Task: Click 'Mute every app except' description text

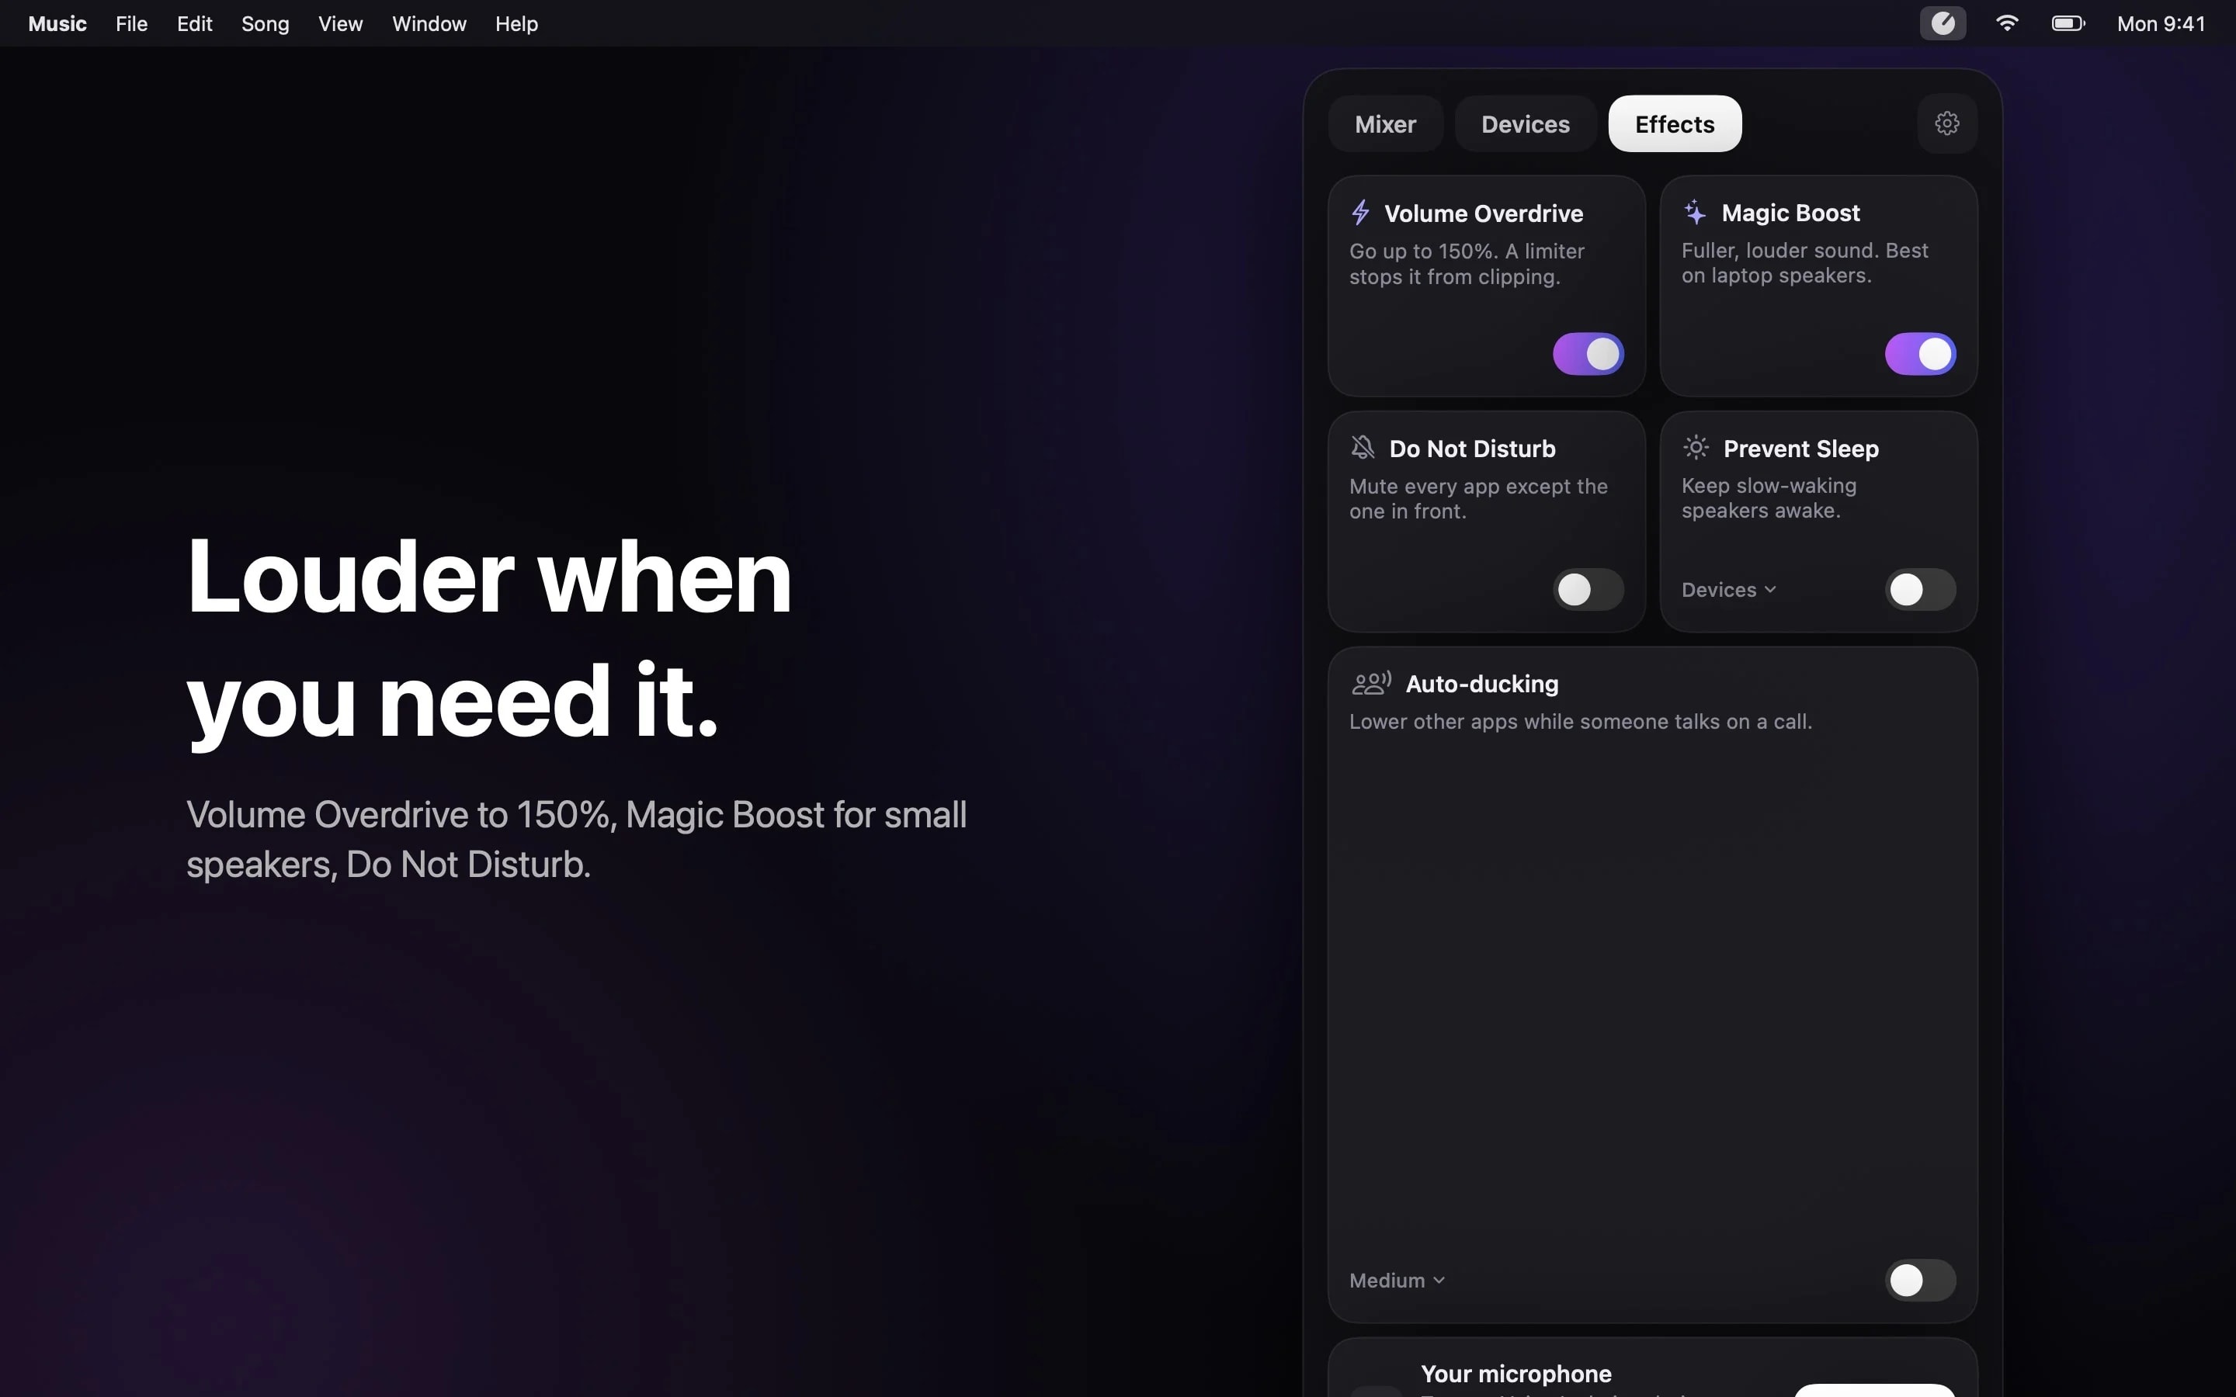Action: 1478,498
